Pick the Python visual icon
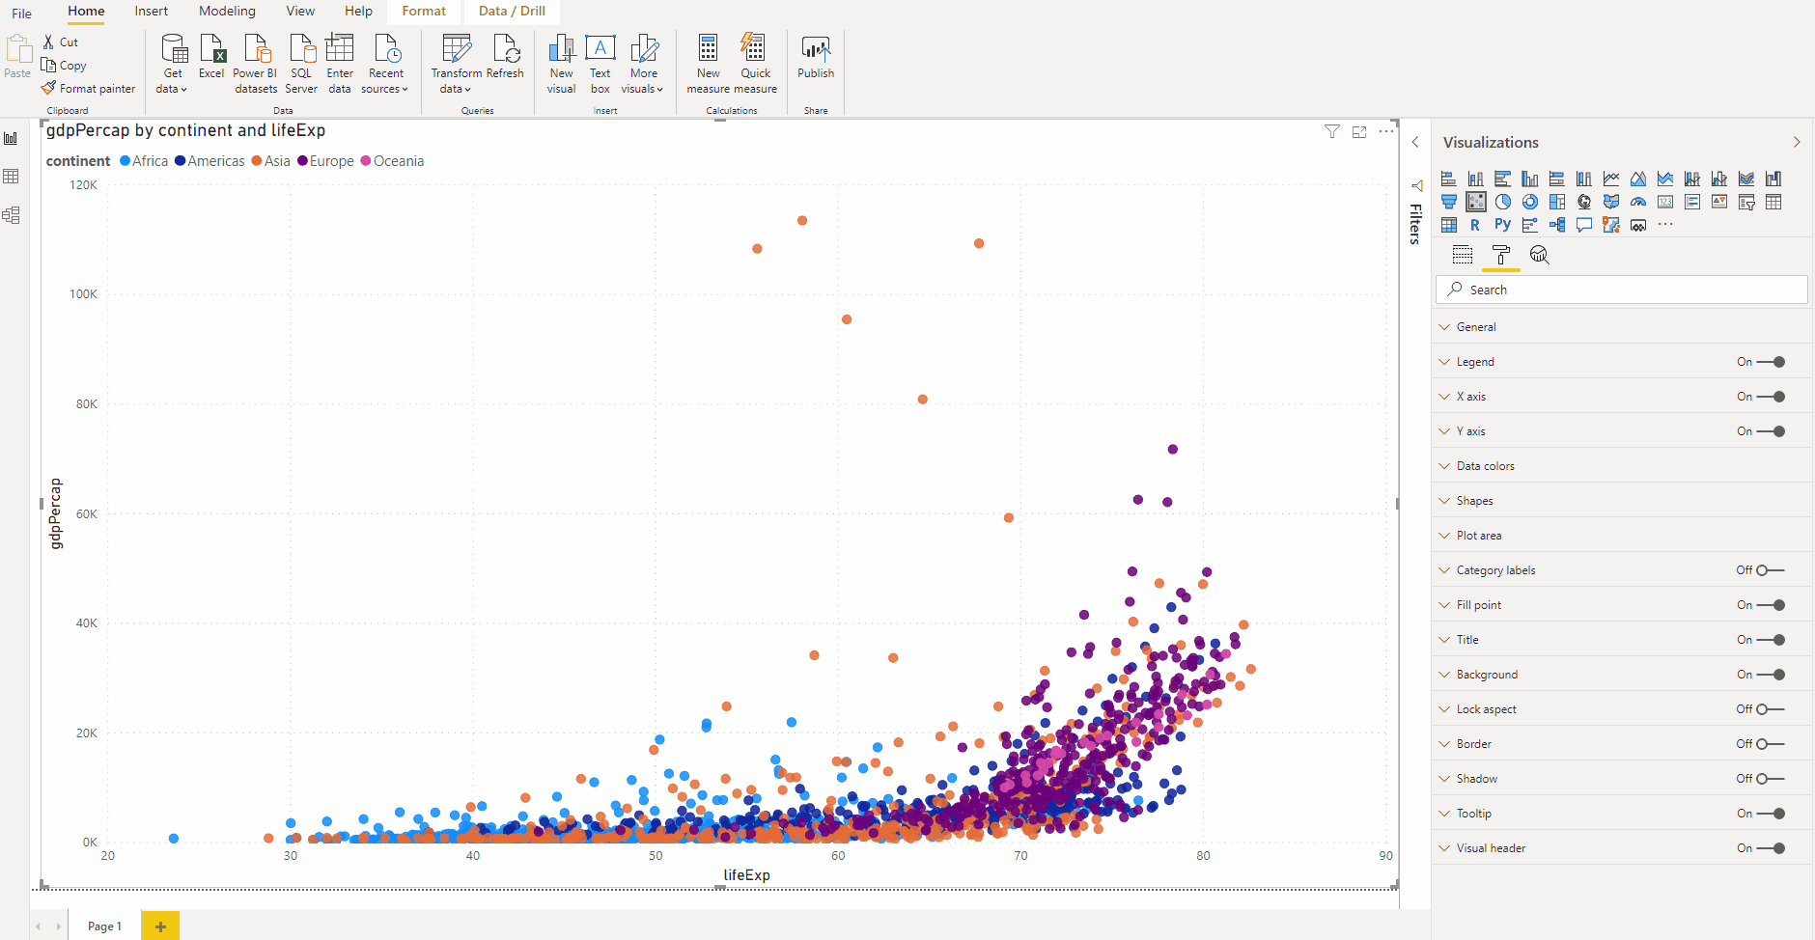Screen dimensions: 1815x940 (1502, 225)
